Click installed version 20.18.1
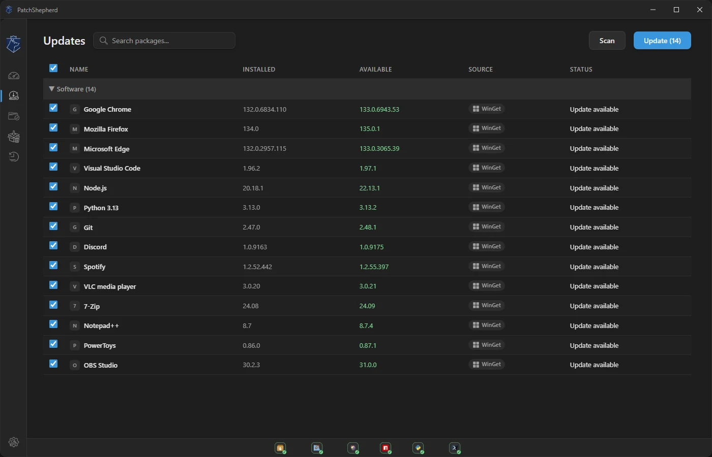This screenshot has width=712, height=457. coord(253,188)
